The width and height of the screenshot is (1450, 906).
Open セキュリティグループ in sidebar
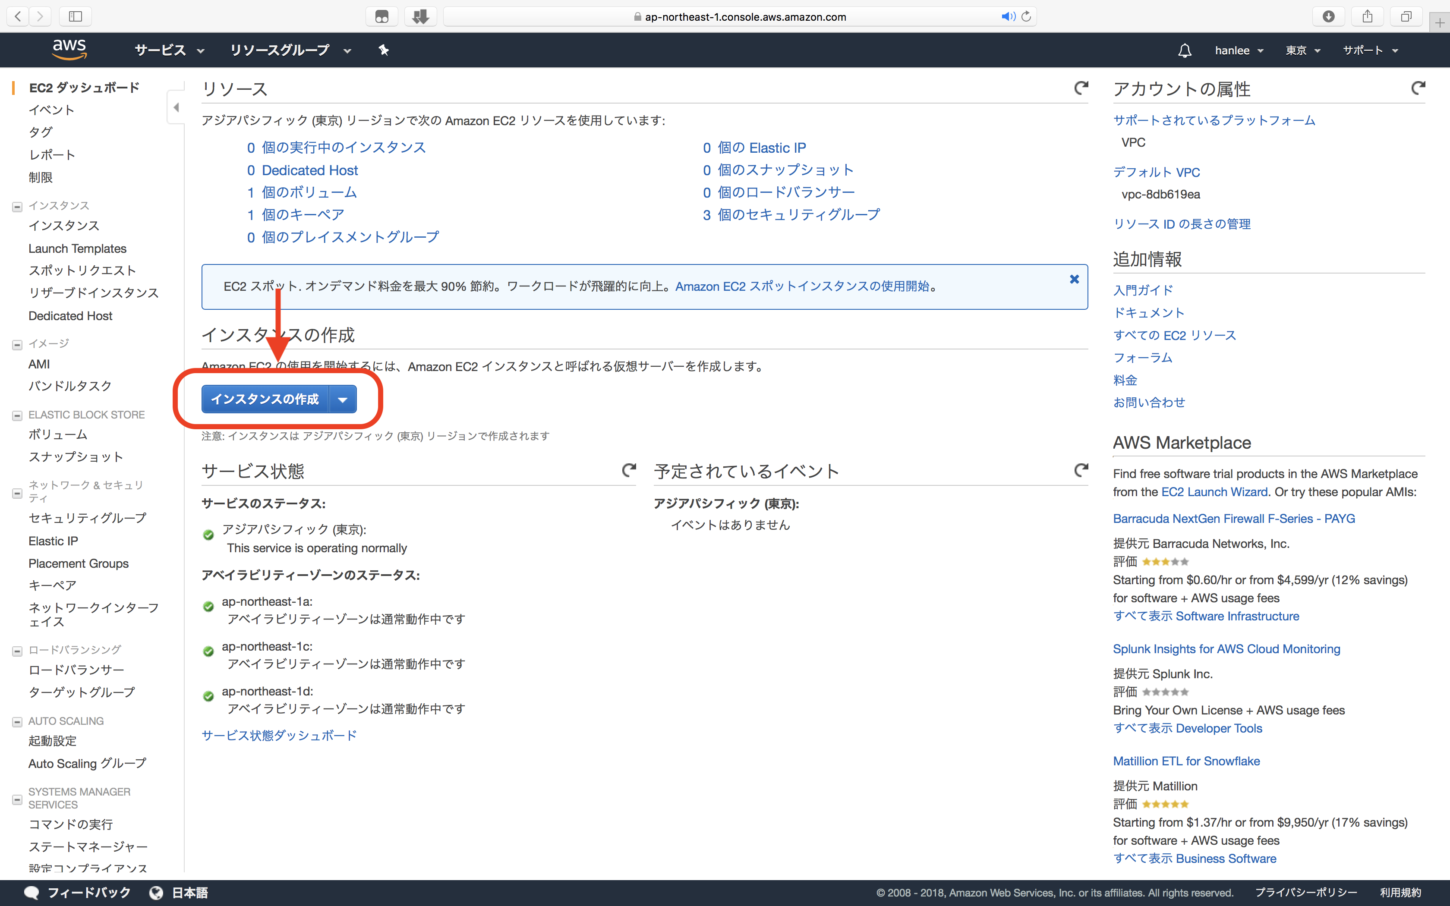[x=88, y=518]
